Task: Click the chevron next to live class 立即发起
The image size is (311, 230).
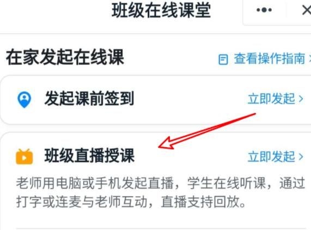Action: (301, 157)
